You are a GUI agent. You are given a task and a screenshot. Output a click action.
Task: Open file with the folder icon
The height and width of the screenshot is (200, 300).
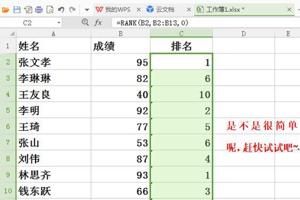click(x=5, y=10)
